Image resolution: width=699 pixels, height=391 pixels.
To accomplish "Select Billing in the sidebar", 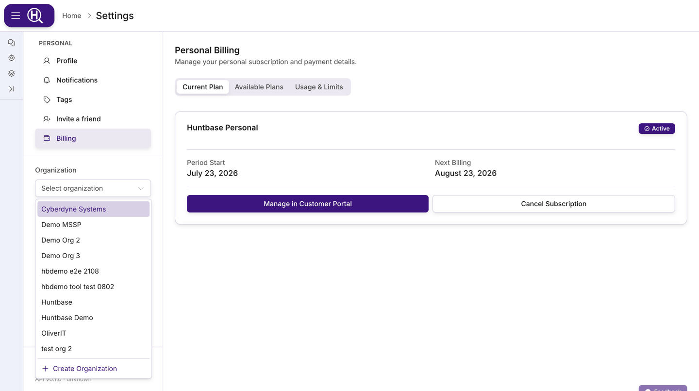I will tap(93, 138).
